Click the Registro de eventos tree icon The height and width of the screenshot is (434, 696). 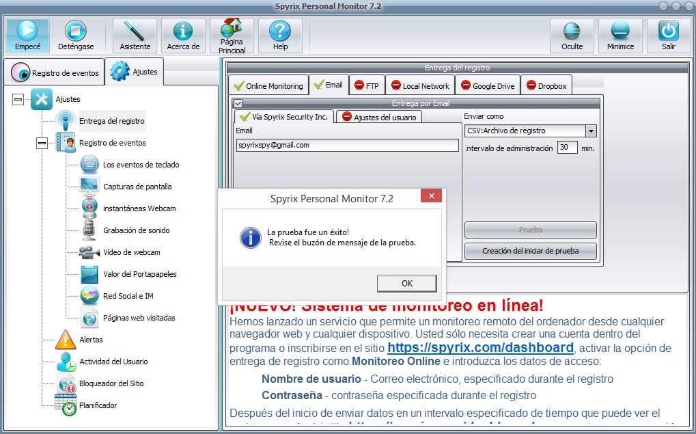point(66,143)
